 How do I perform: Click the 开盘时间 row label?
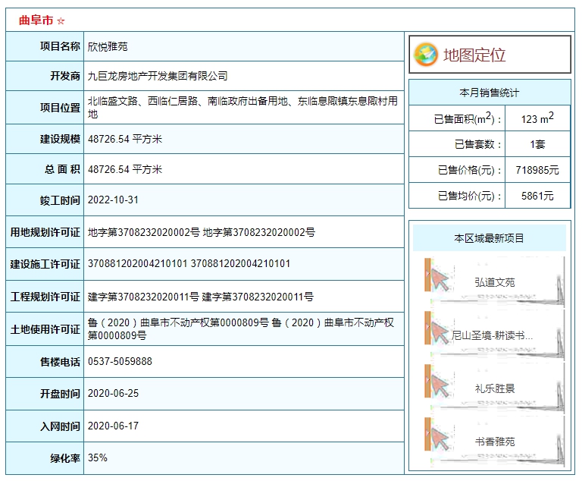pos(60,394)
